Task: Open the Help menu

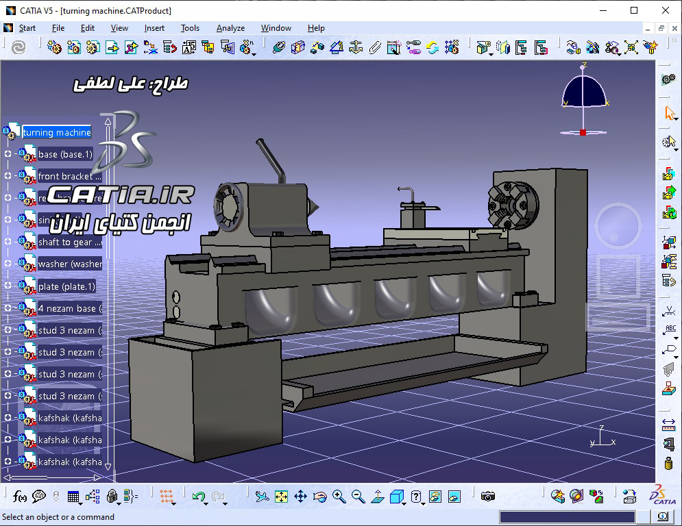Action: [316, 28]
